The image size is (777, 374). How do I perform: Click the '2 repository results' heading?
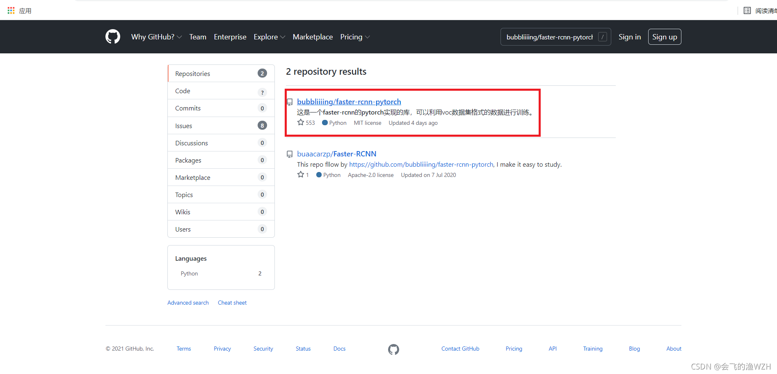(326, 71)
